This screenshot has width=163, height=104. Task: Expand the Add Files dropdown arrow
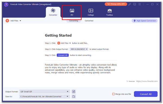pyautogui.click(x=20, y=21)
